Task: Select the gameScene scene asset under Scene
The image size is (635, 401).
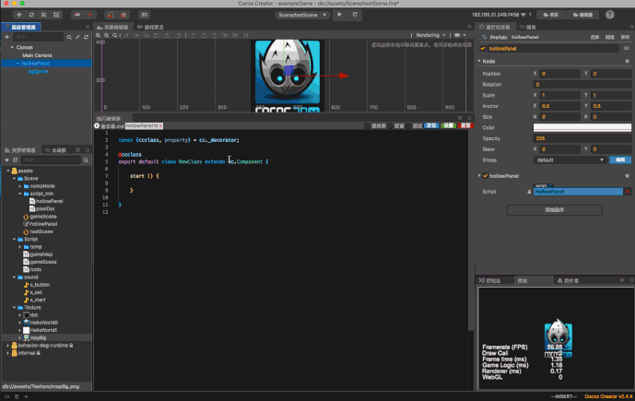Action: coord(41,217)
